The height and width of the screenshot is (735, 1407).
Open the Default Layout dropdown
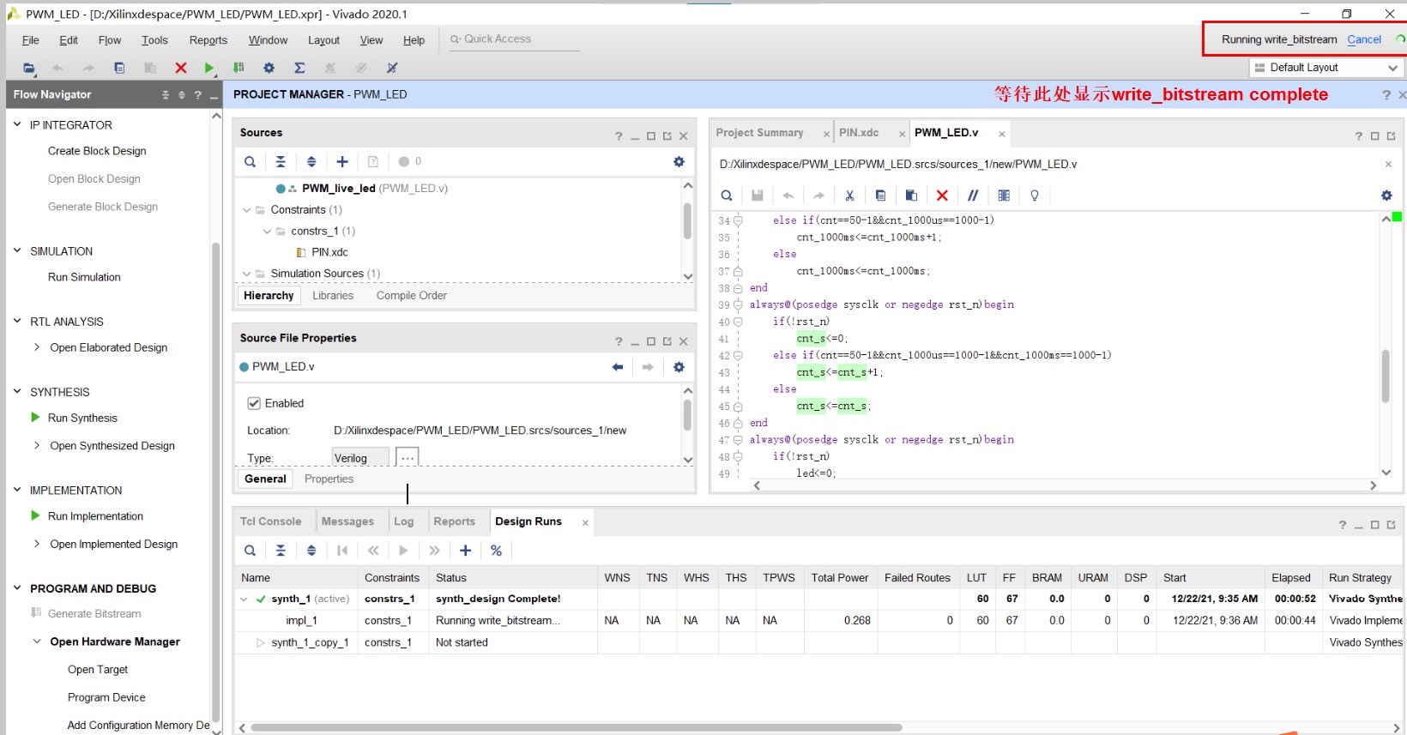1325,68
